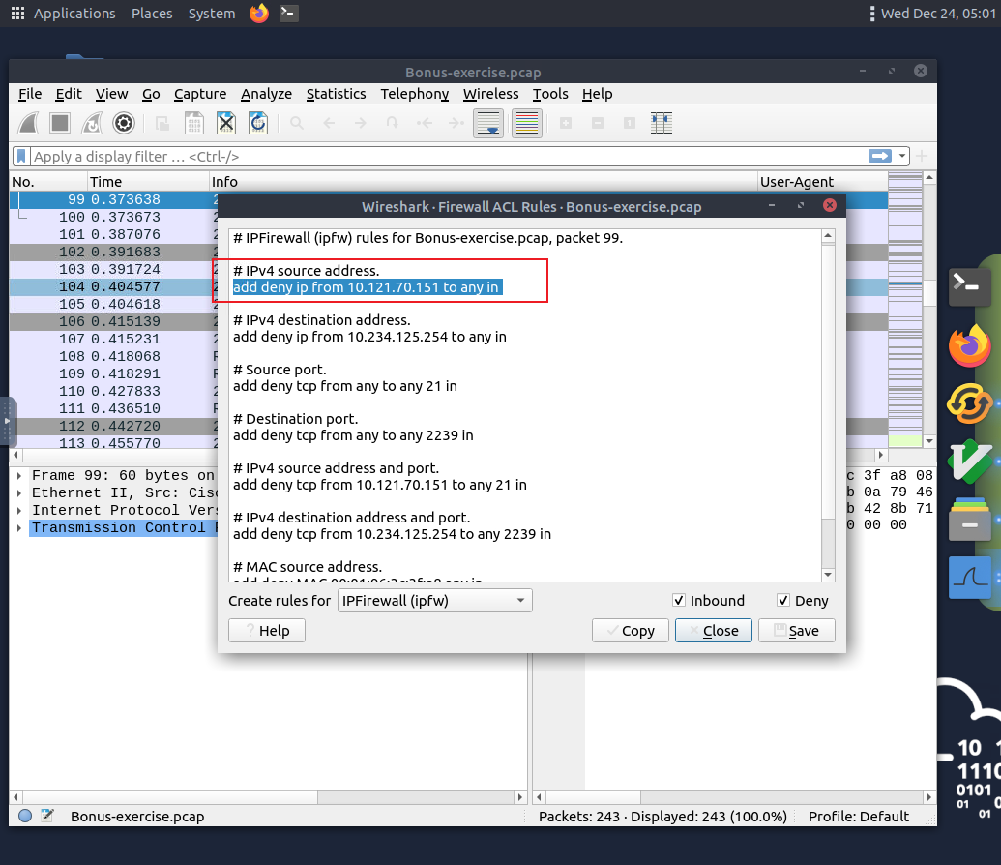Zoom in the main window text
The width and height of the screenshot is (1001, 865).
coord(566,123)
